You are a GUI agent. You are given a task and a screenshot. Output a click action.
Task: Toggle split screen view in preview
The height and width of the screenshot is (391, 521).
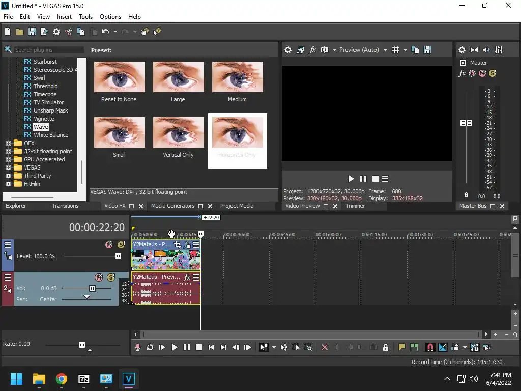pyautogui.click(x=324, y=50)
